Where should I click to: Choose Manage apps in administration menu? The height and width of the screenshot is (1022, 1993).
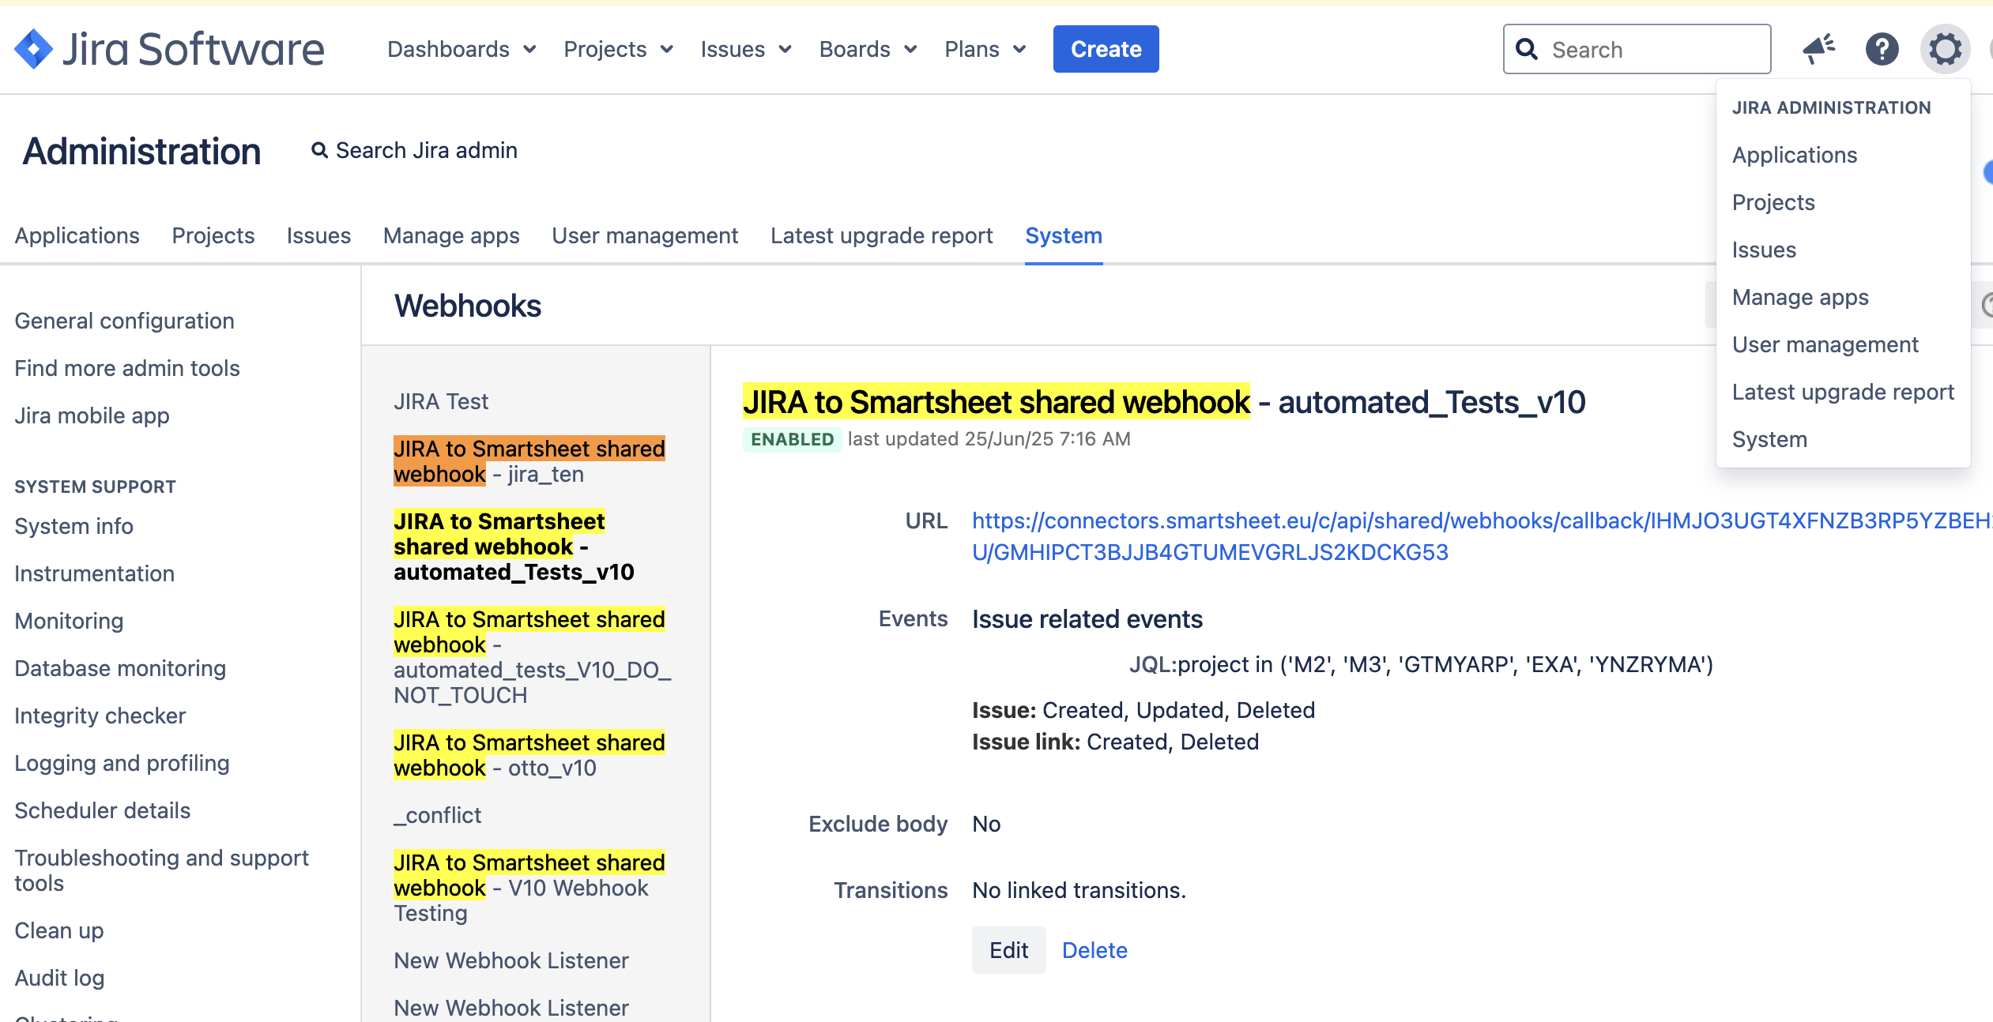tap(1800, 297)
